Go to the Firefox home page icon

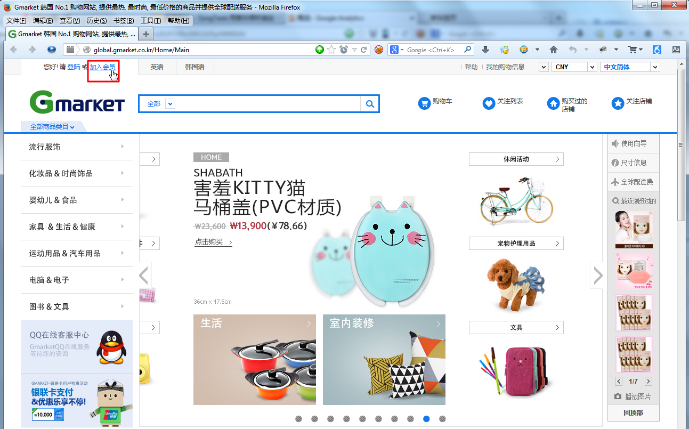pyautogui.click(x=554, y=50)
